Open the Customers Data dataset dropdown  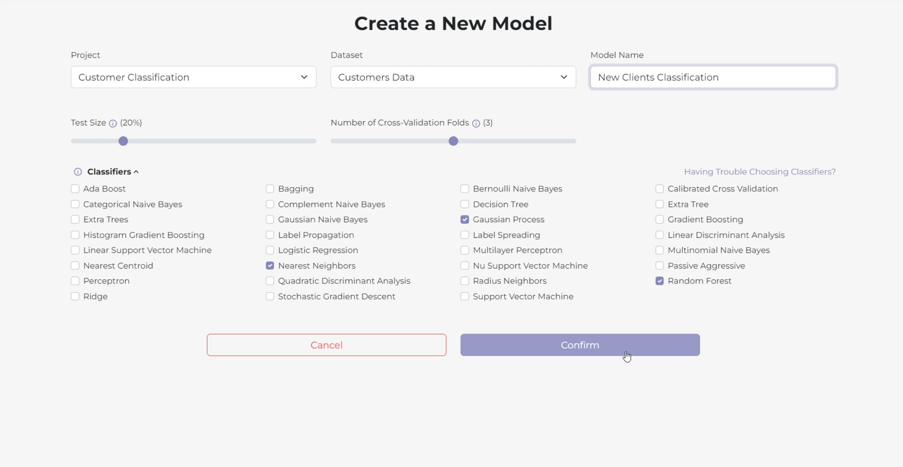tap(453, 77)
